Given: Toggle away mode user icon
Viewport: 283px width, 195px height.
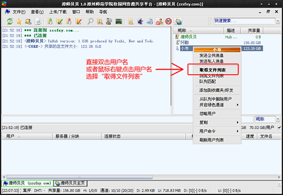Looking at the screenshot, I should pos(159,22).
